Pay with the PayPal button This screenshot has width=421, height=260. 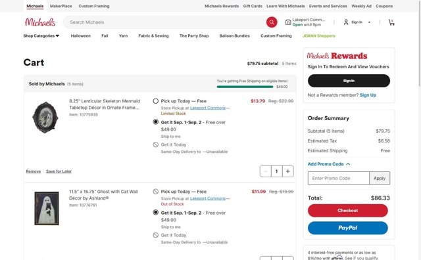pyautogui.click(x=348, y=228)
